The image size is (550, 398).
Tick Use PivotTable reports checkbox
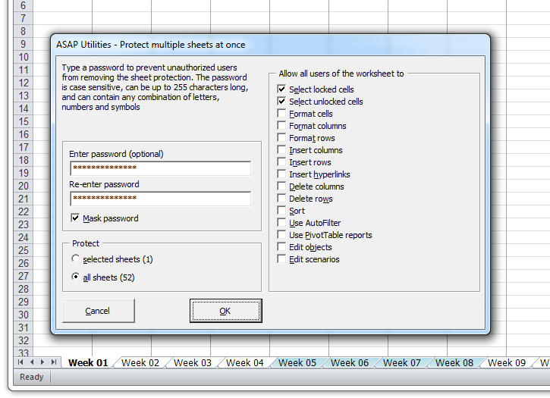281,234
